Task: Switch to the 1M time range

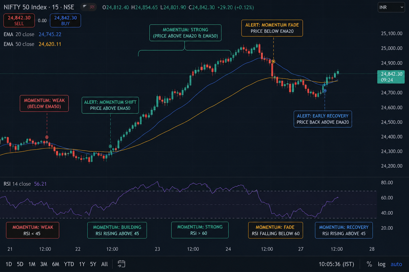Action: pos(32,264)
